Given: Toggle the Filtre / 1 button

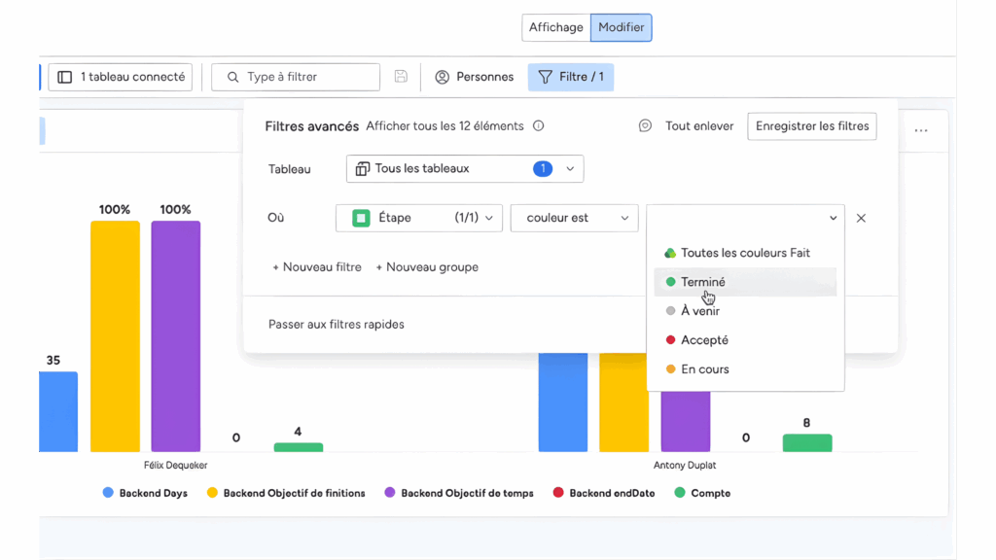Looking at the screenshot, I should click(x=570, y=77).
